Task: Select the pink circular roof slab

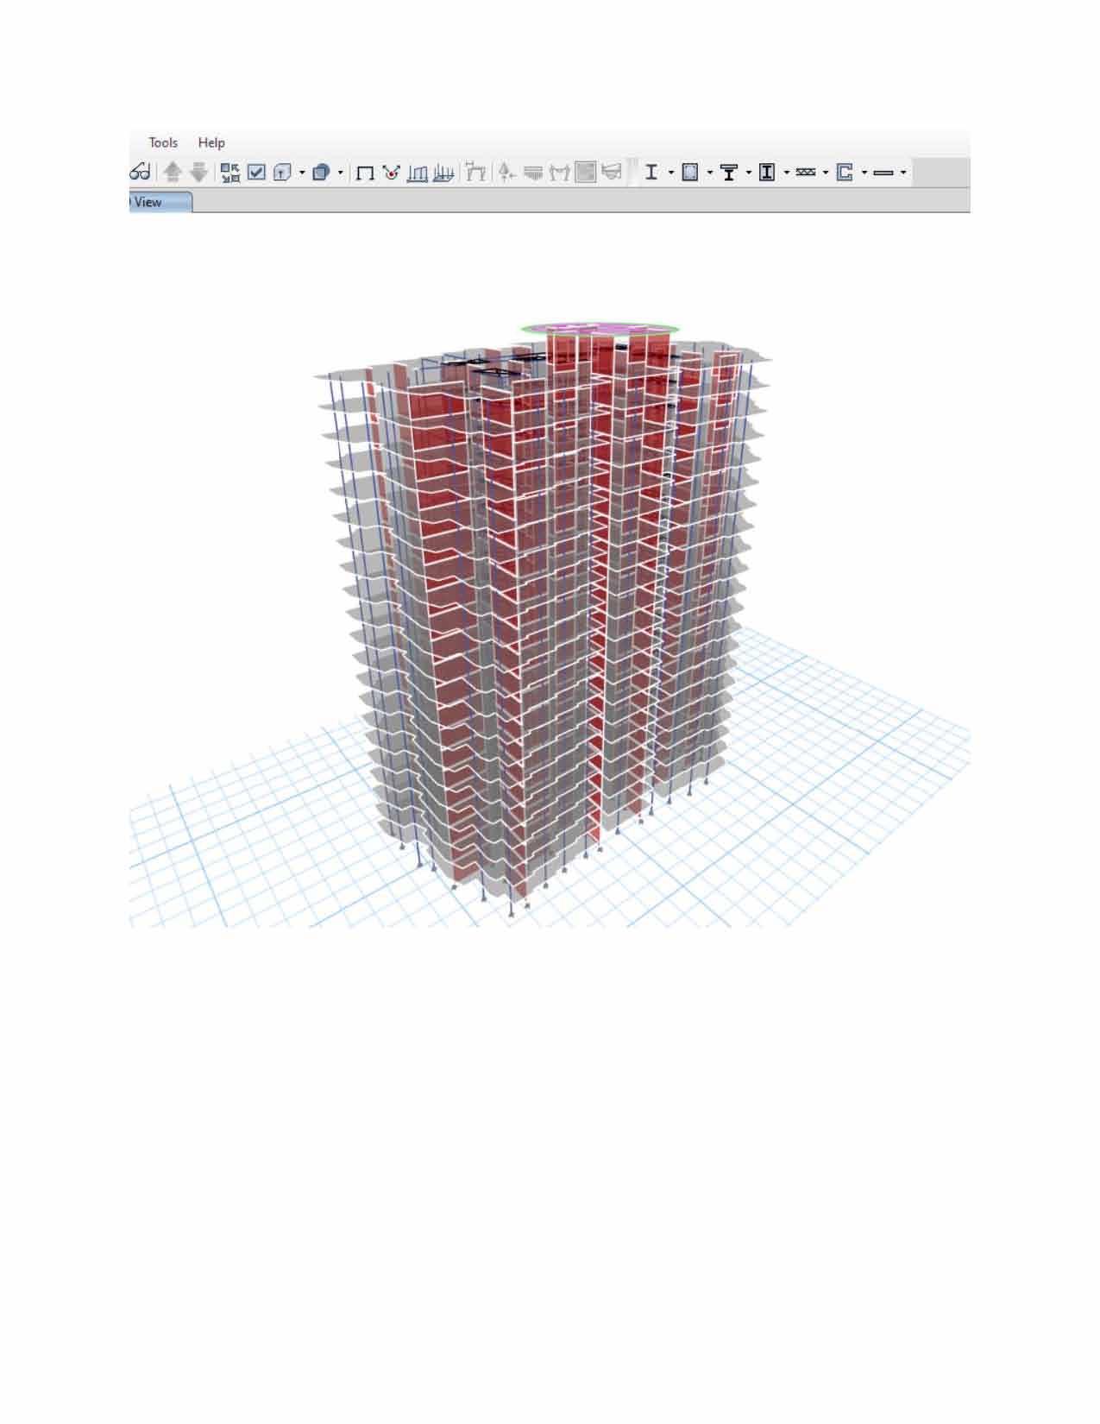Action: tap(600, 327)
